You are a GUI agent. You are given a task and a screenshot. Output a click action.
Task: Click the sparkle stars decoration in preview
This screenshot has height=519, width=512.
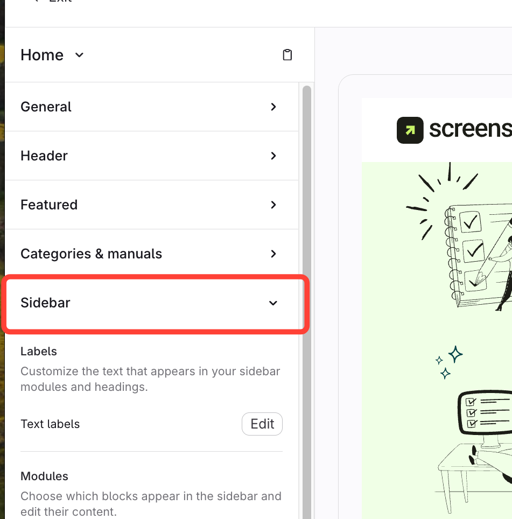pos(449,362)
